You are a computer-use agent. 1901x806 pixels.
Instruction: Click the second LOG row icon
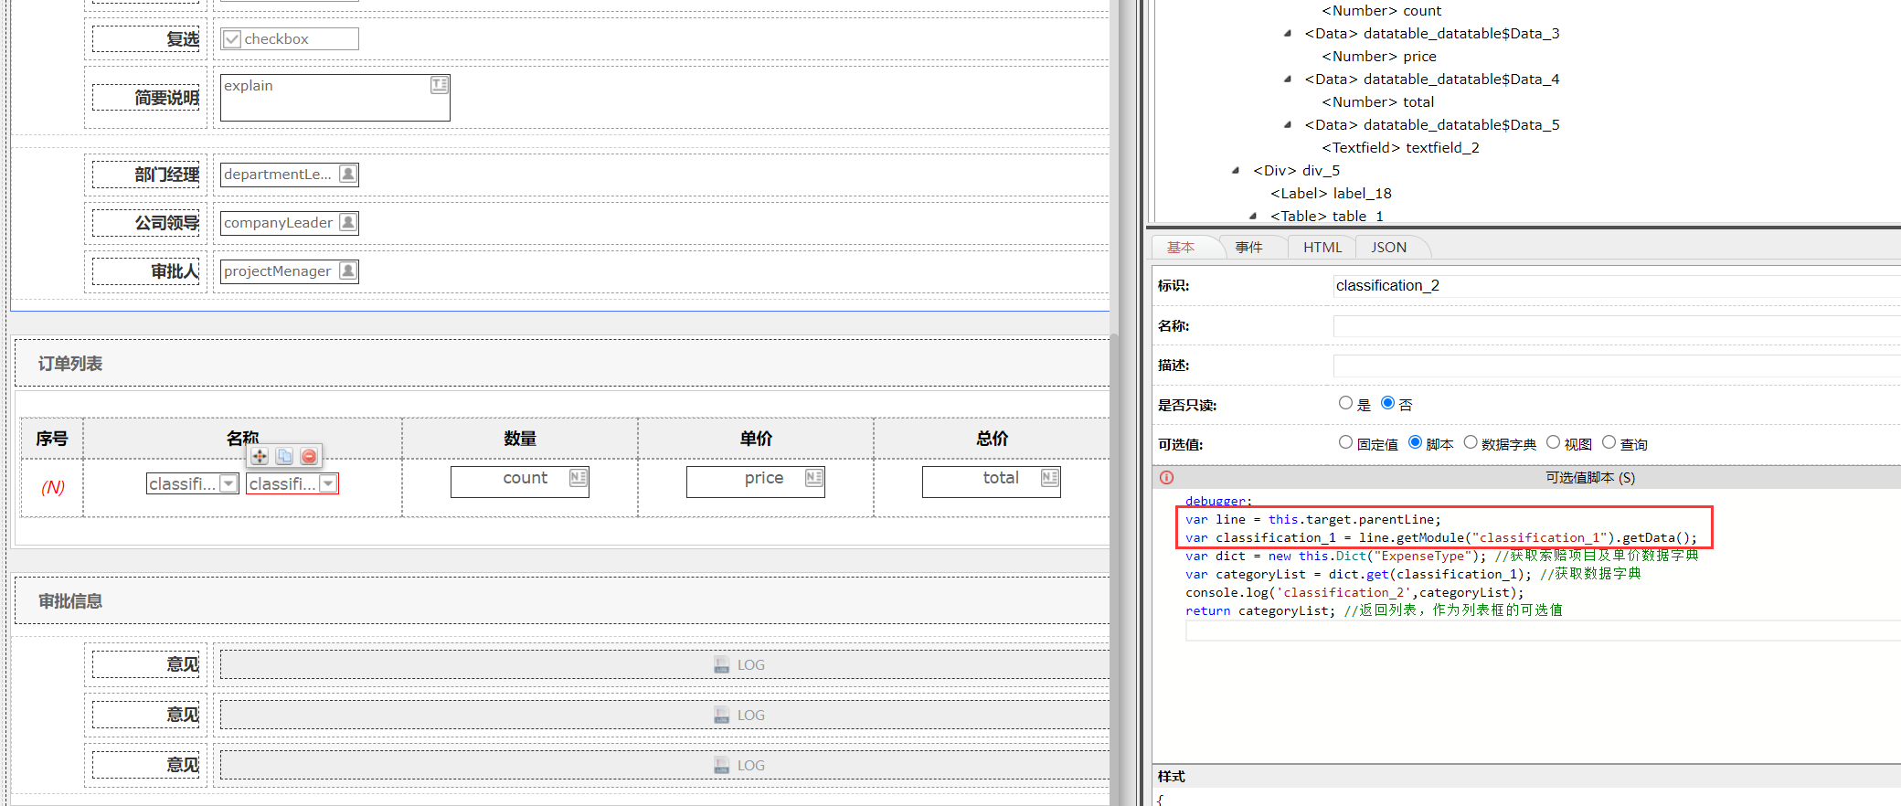[x=722, y=715]
